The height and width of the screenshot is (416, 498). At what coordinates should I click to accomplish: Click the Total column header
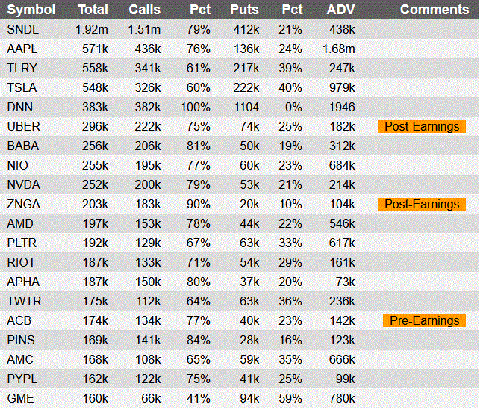[x=93, y=10]
